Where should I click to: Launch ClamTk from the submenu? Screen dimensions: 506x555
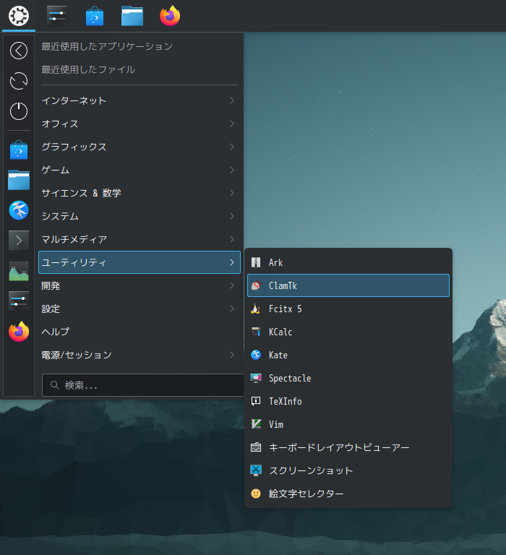click(x=348, y=285)
